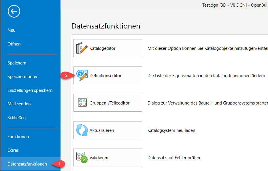Open the Neu menu entry
Viewport: 268px width, 171px height.
pos(12,30)
